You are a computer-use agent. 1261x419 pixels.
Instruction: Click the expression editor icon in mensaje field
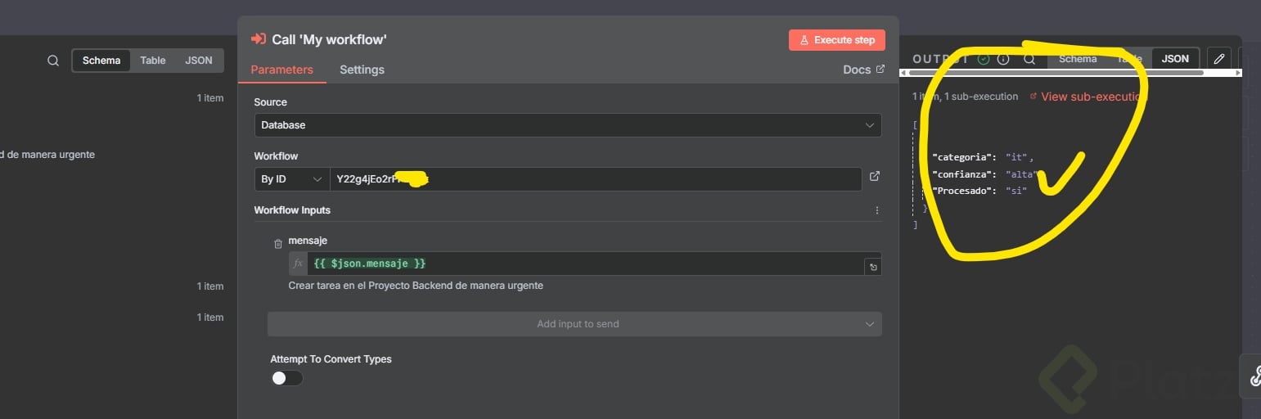tap(873, 267)
